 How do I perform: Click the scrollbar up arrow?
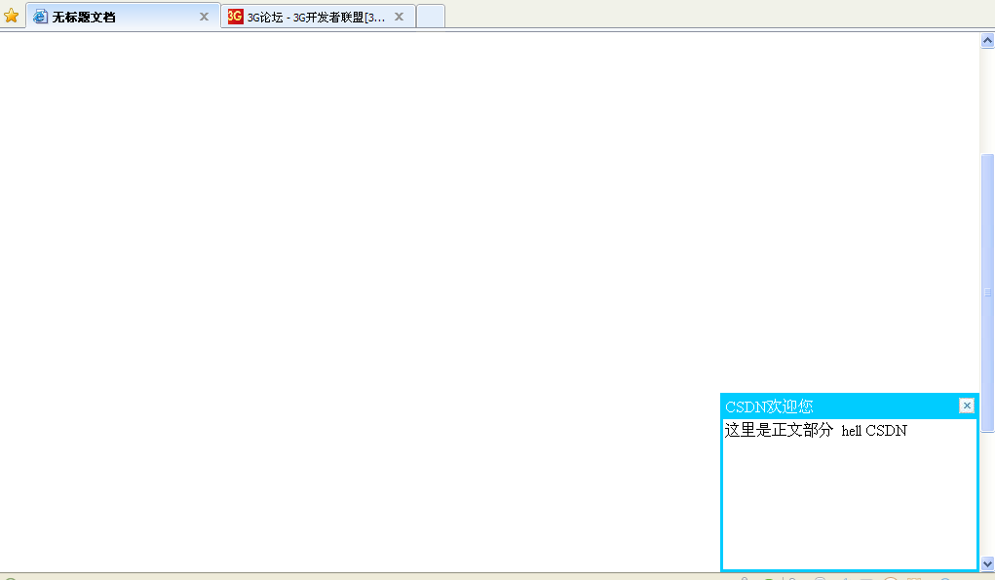pos(987,41)
